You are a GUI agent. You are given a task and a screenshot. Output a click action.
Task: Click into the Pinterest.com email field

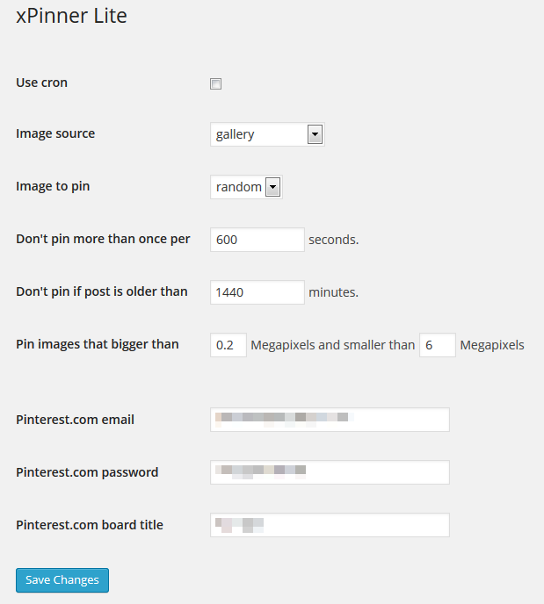pos(330,420)
